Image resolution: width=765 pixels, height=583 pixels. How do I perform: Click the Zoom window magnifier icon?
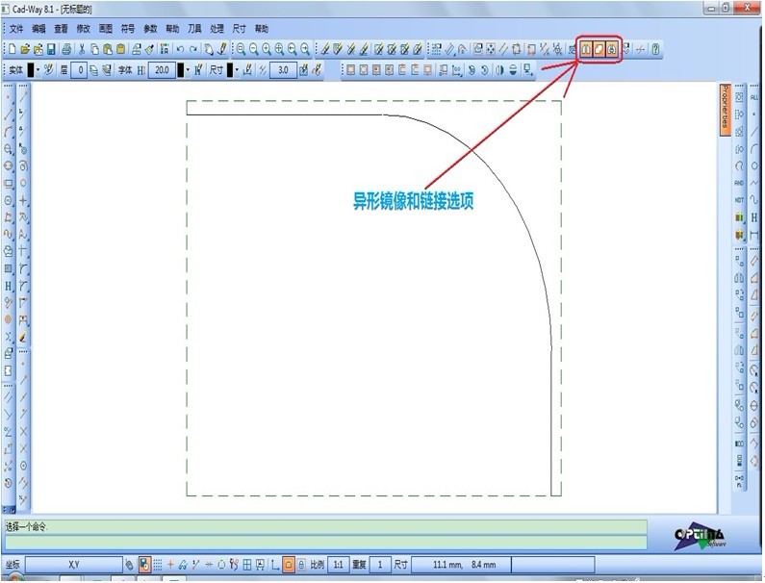tap(241, 49)
